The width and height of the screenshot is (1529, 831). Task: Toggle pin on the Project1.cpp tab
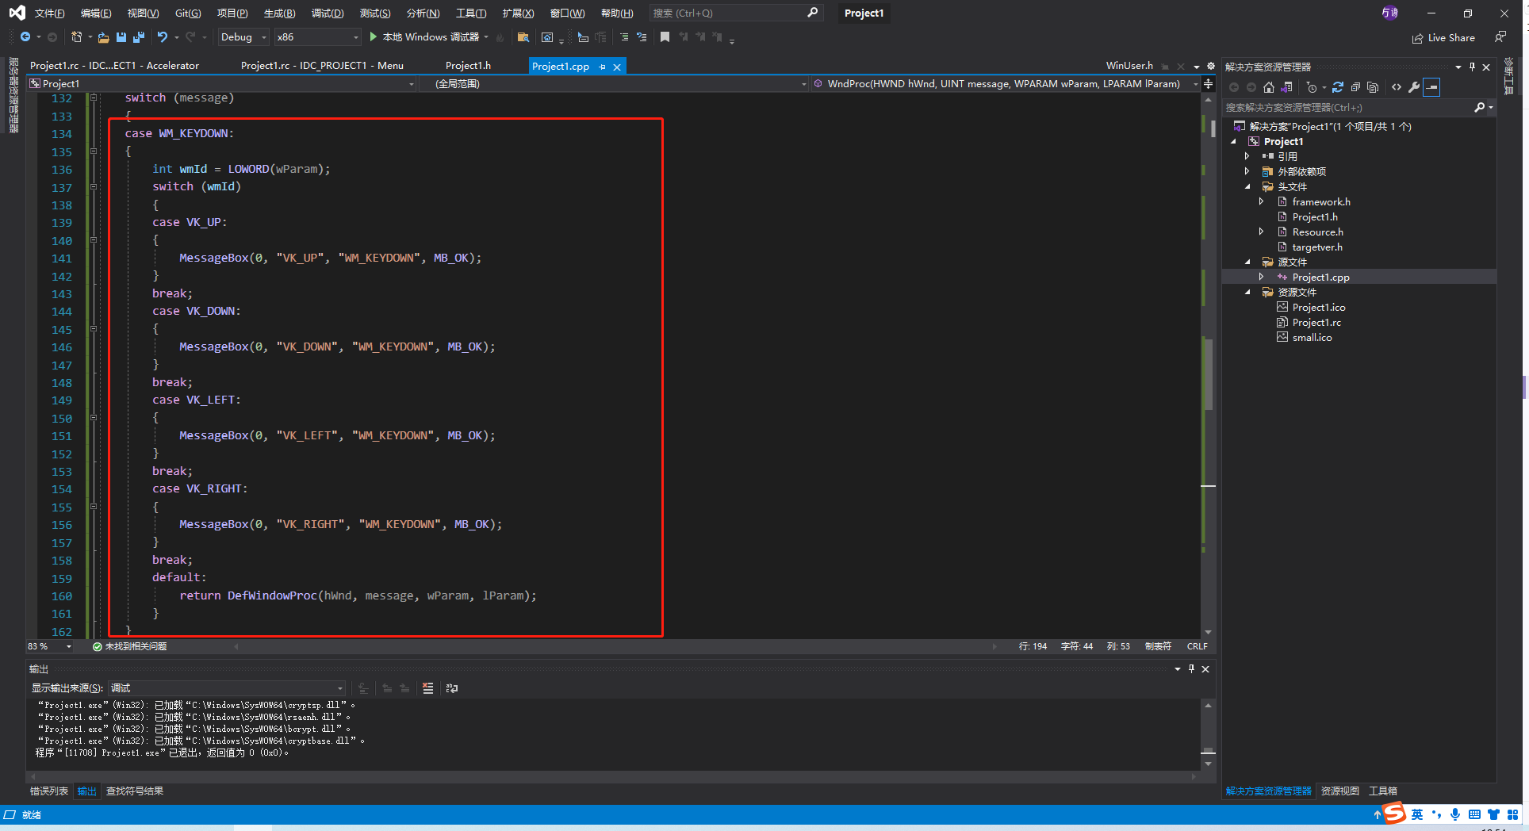pos(603,67)
